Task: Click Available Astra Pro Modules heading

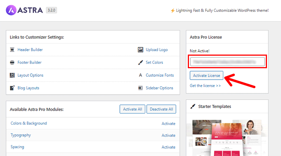Action: pyautogui.click(x=37, y=110)
